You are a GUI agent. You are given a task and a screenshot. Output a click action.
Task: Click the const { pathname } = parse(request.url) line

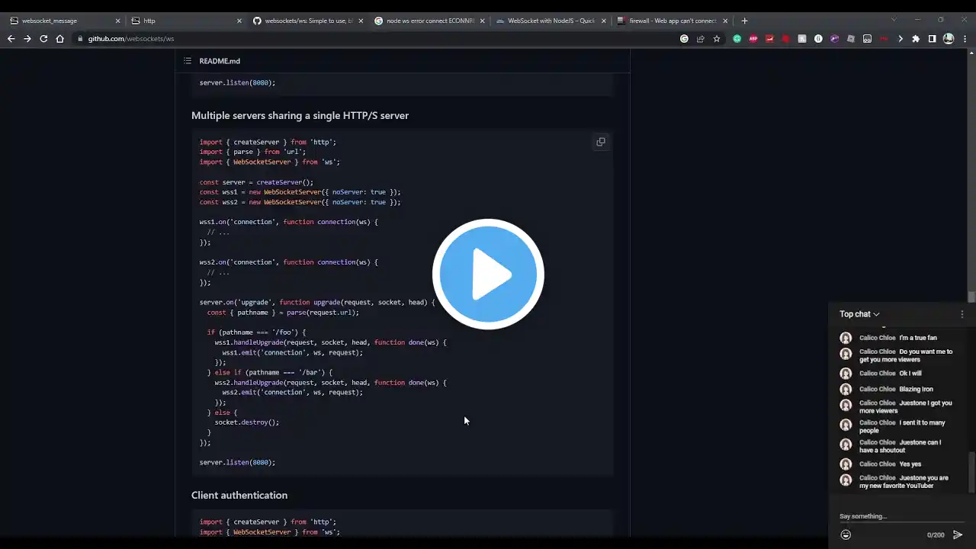click(x=283, y=313)
